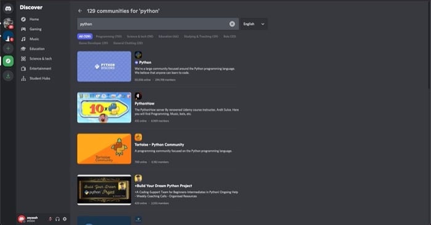Click the orange Tortoise Community banner

104,149
